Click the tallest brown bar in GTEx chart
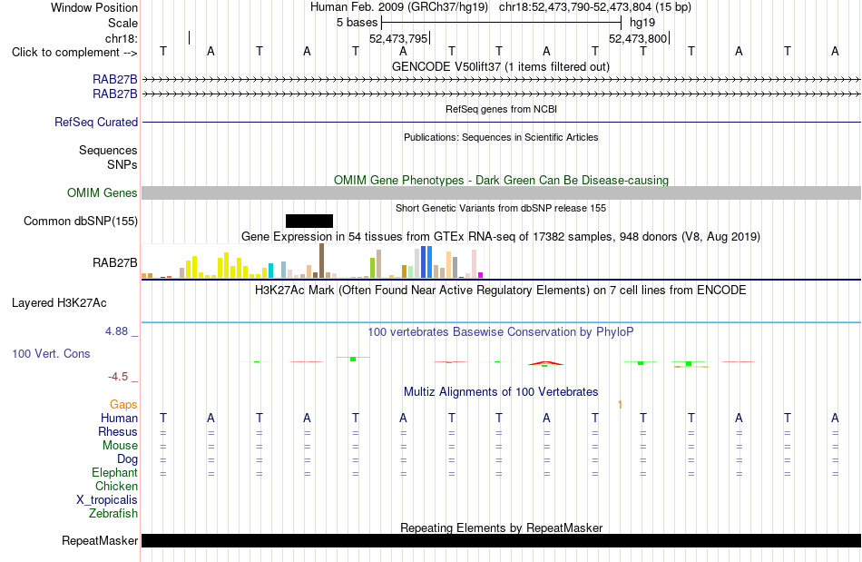Screen dimensions: 862x562 (x=321, y=261)
